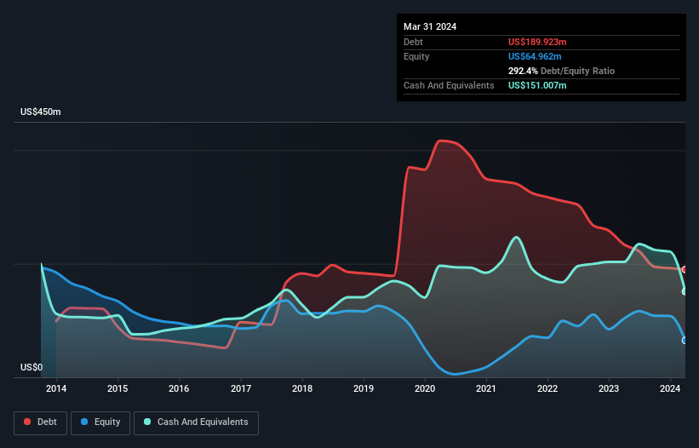
Task: Click the 2019 x-axis label
Action: [364, 388]
